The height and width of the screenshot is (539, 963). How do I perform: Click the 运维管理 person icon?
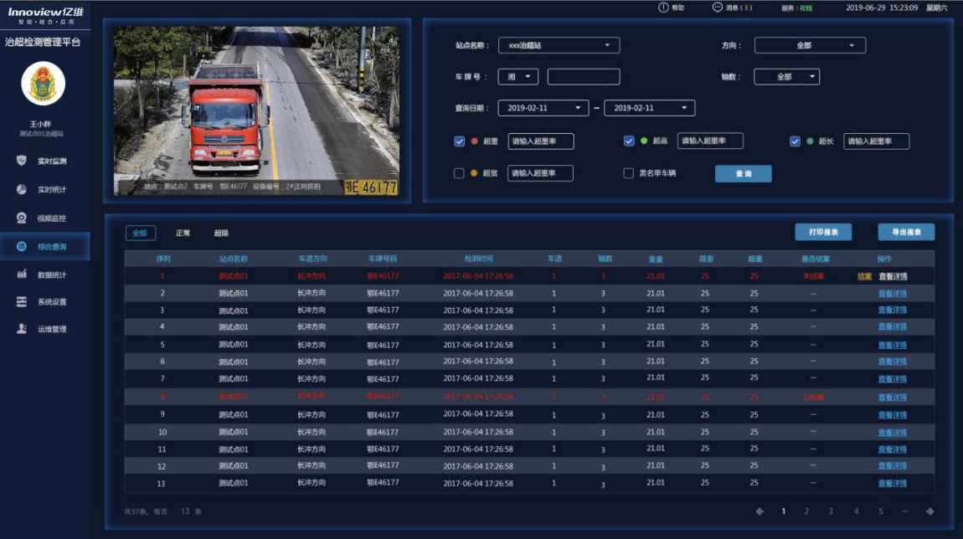coord(22,329)
